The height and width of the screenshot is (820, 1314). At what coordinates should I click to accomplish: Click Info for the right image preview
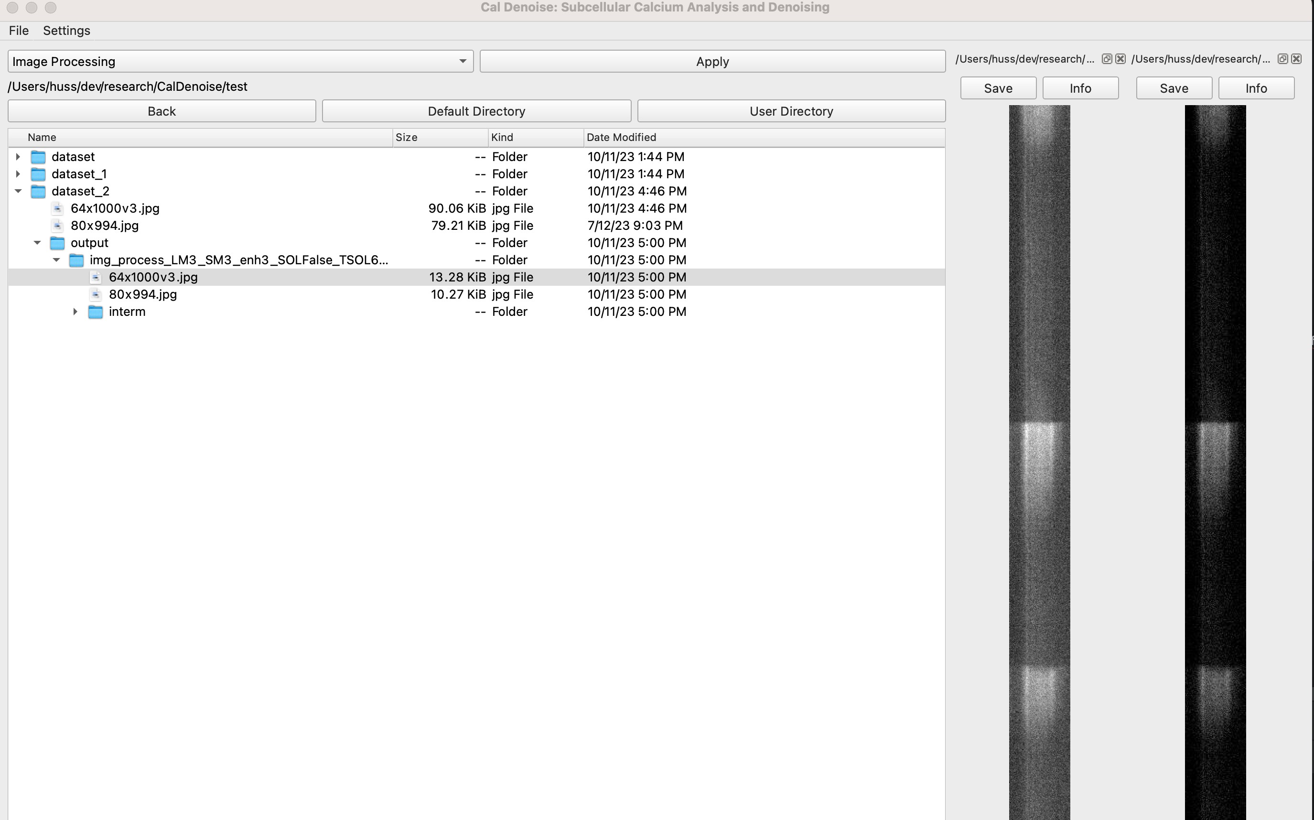coord(1255,88)
